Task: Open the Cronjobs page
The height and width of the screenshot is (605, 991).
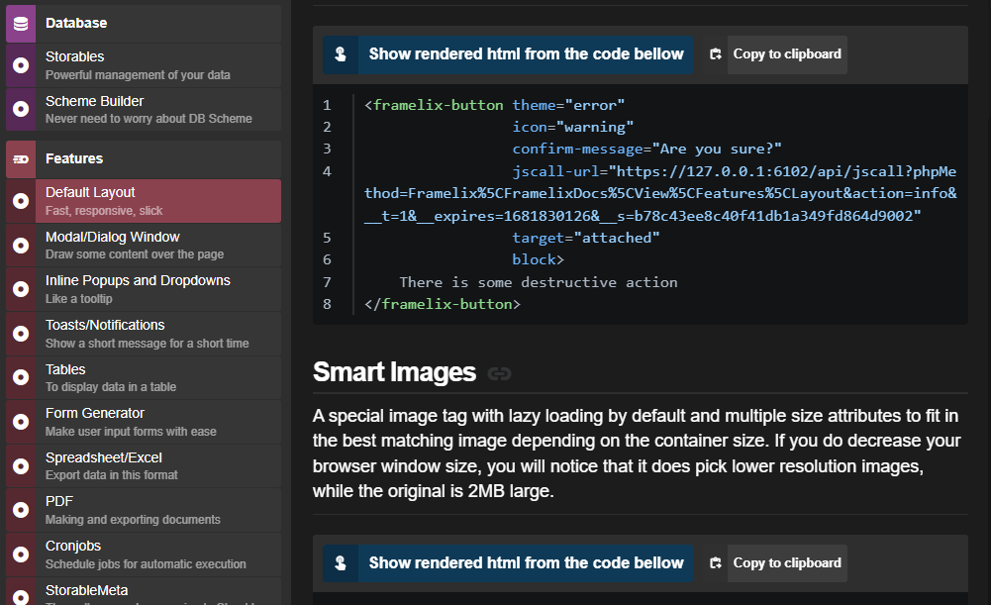Action: [144, 555]
